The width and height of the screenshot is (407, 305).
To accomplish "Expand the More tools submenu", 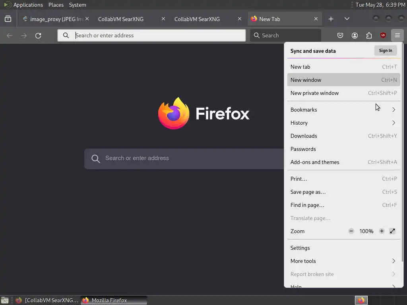I will [x=344, y=261].
